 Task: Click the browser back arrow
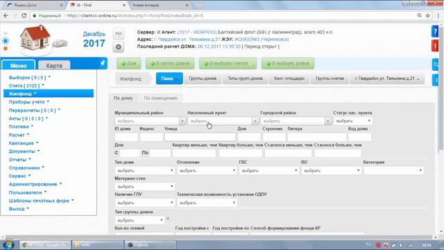6,15
